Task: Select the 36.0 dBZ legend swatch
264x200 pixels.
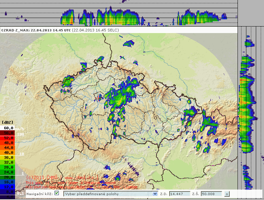Action: [x=8, y=157]
